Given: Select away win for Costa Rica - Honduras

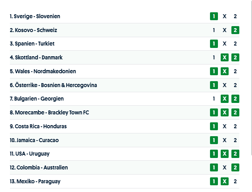Looking at the screenshot, I should [x=235, y=126].
